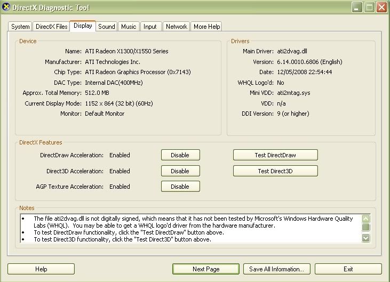Disable AGP Texture Acceleration

click(180, 187)
